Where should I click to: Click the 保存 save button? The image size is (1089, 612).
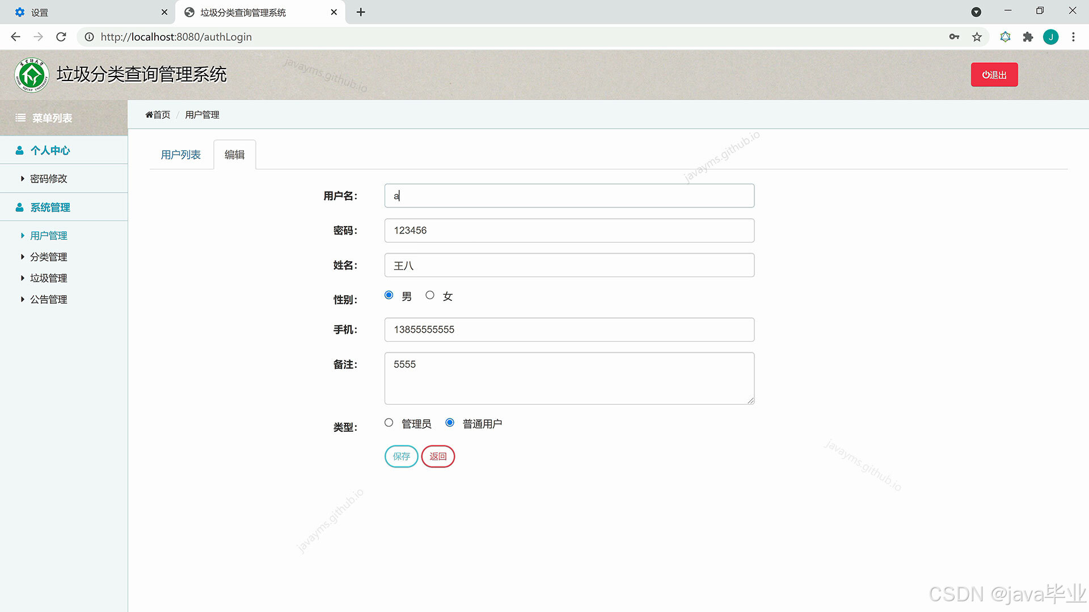[x=402, y=456]
